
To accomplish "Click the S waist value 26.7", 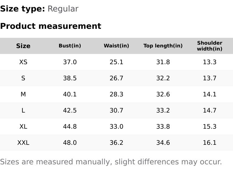I will (116, 78).
